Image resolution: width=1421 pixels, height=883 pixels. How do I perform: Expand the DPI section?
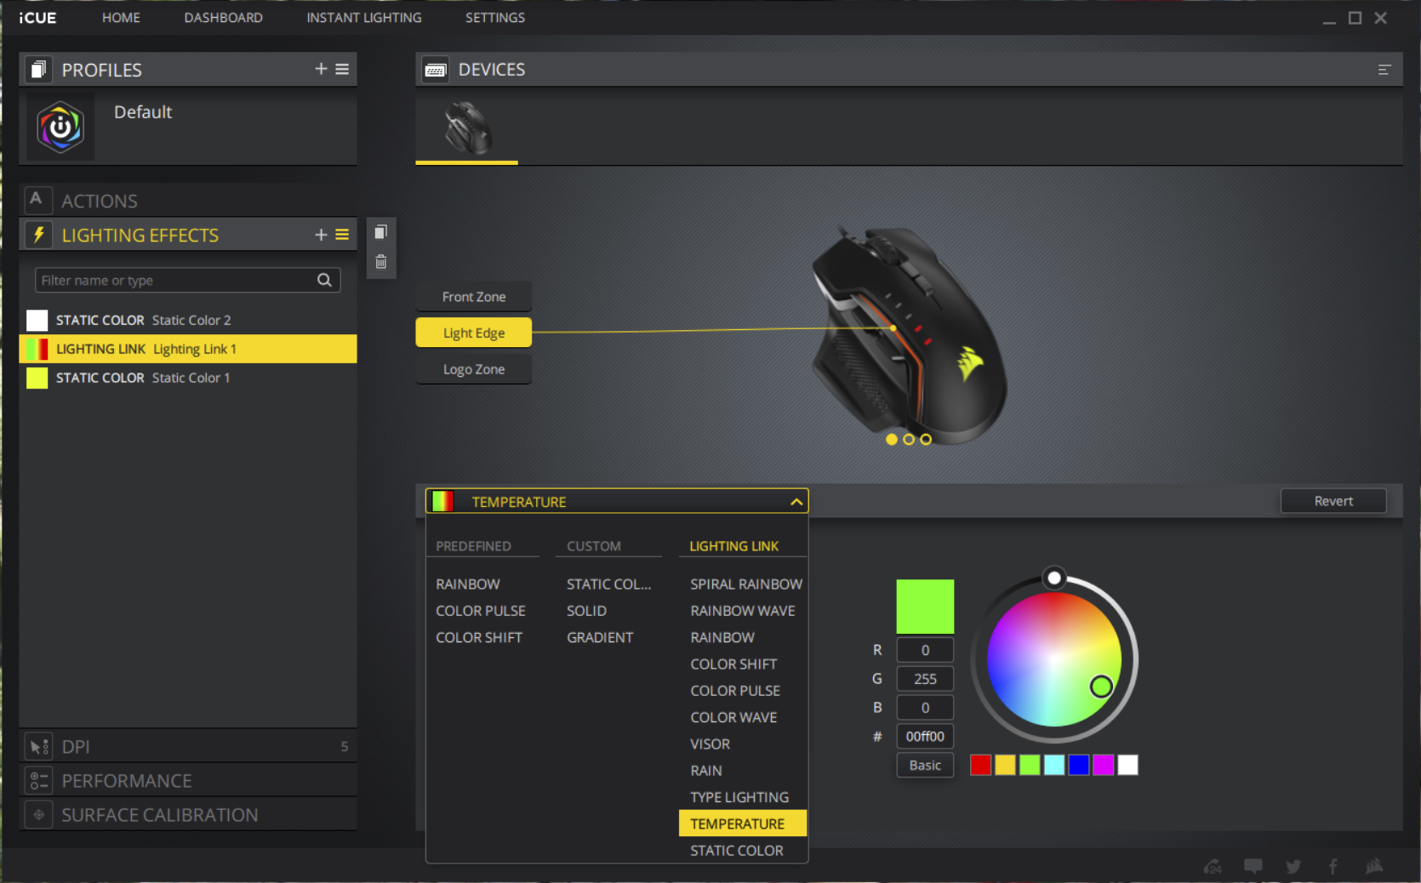coord(76,747)
